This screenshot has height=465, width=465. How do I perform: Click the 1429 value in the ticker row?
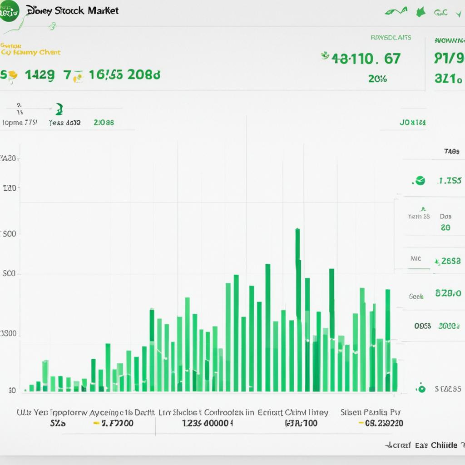click(40, 75)
